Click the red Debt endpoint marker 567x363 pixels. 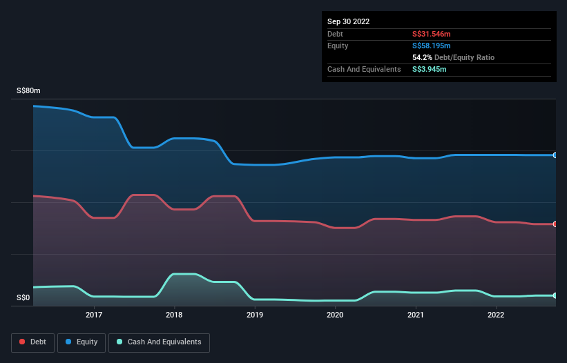coord(555,224)
